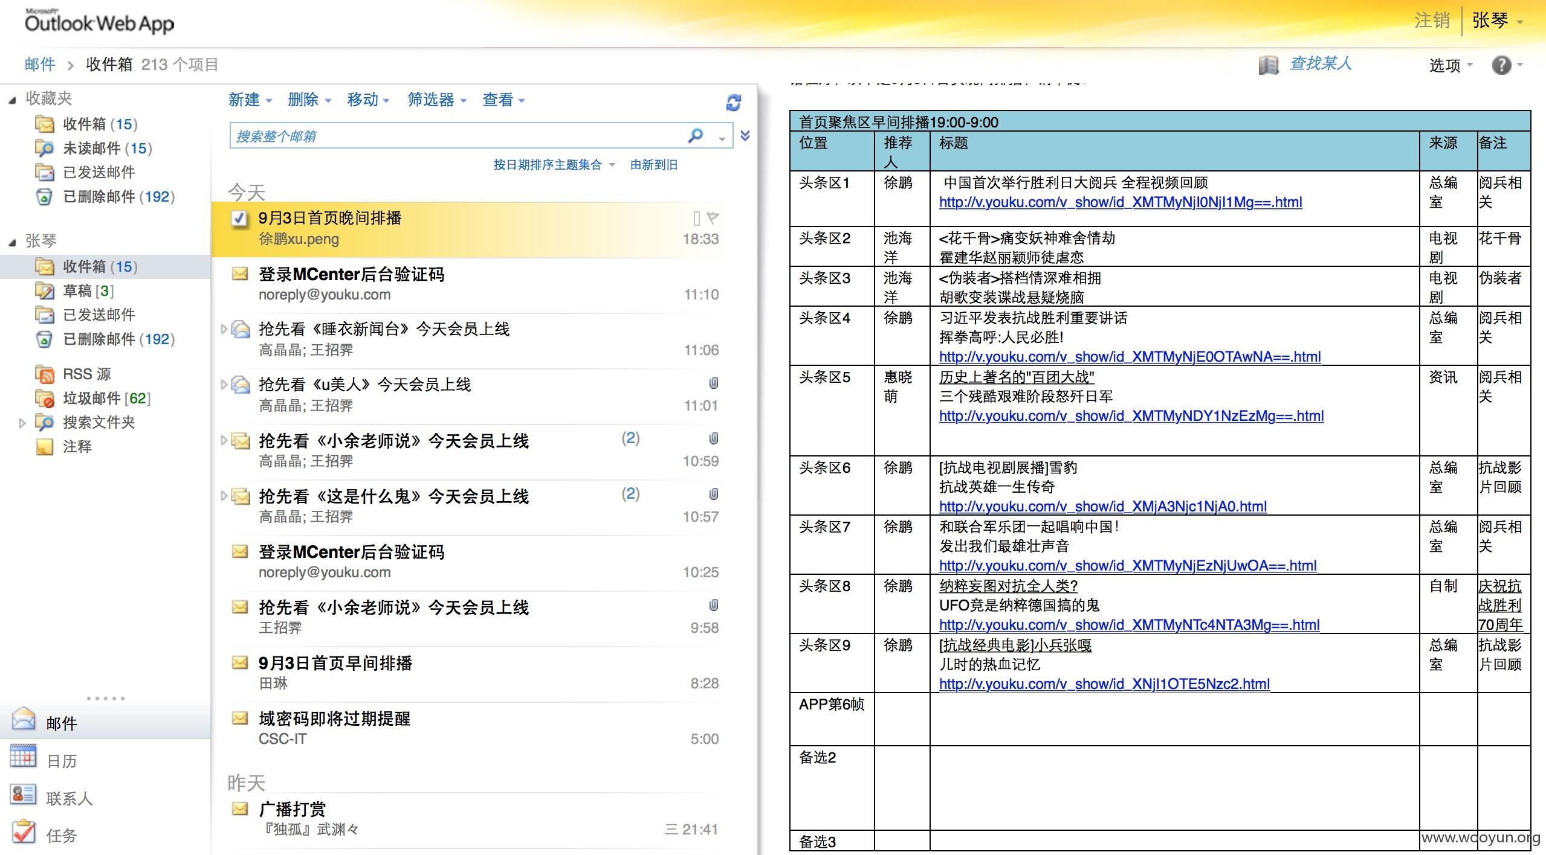The image size is (1546, 855).
Task: Click favorites 已发送邮件 folder icon
Action: [45, 172]
